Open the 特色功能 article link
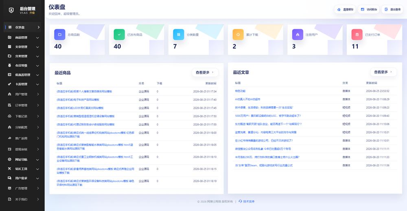The width and height of the screenshot is (407, 211). [x=240, y=91]
